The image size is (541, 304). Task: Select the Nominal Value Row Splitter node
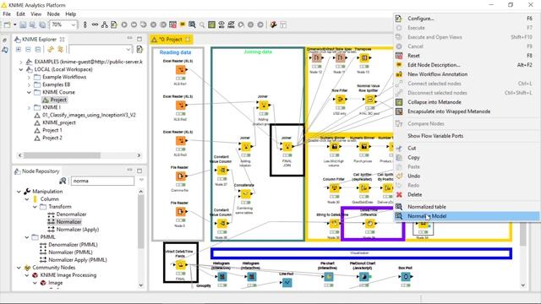pos(369,100)
